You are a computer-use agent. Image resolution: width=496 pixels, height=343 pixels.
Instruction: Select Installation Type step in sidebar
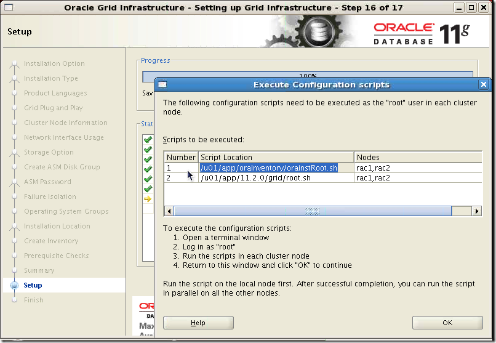pos(51,78)
